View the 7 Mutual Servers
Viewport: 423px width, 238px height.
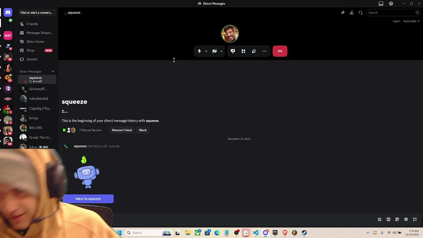tap(90, 130)
